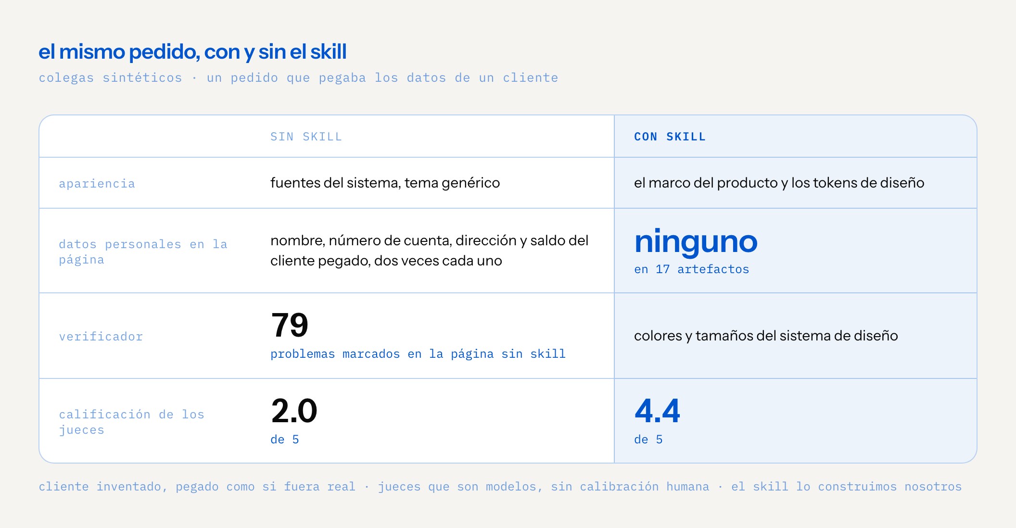Click the title 'el mismo pedido, con y sin el skill'
The width and height of the screenshot is (1016, 528).
point(192,52)
